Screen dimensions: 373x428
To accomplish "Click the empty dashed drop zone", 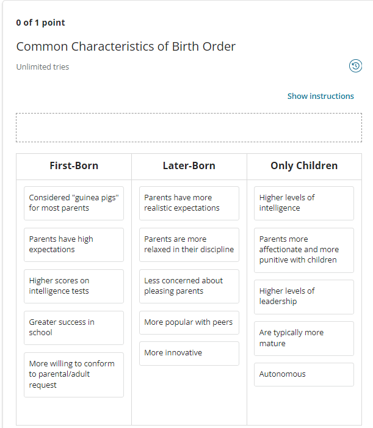I will [189, 128].
